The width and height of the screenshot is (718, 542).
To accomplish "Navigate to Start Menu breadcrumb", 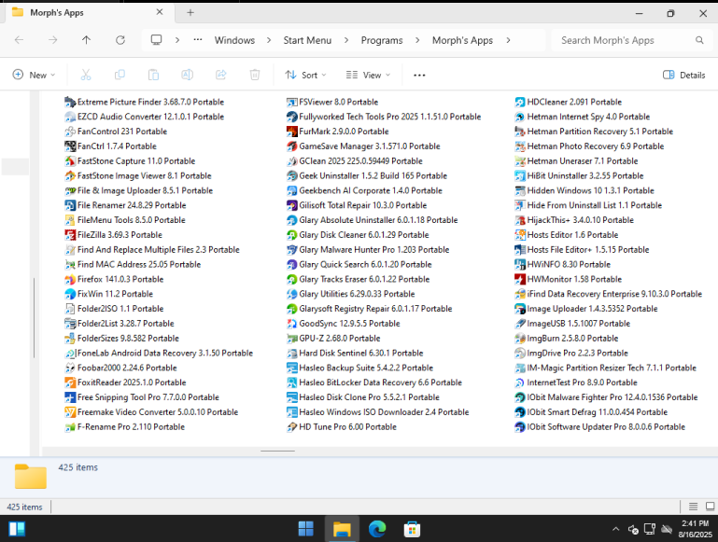I will pyautogui.click(x=307, y=40).
